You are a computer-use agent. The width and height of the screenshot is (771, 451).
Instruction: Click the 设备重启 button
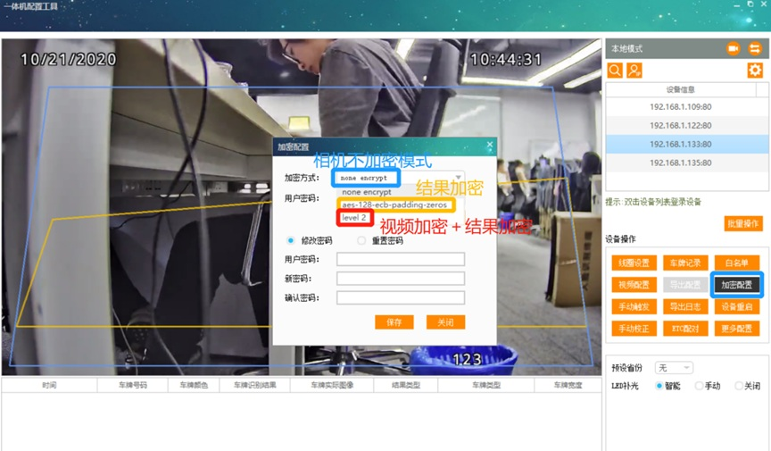point(736,306)
